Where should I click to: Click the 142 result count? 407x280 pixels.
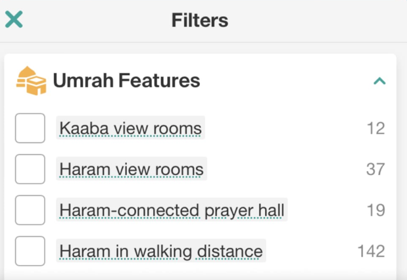coord(371,251)
